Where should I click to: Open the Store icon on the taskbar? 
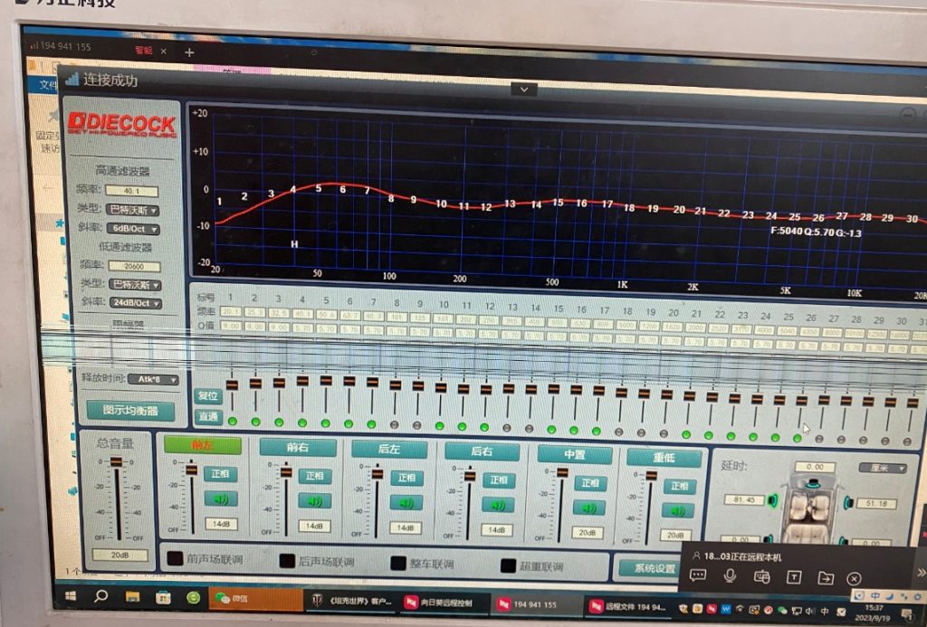(163, 597)
